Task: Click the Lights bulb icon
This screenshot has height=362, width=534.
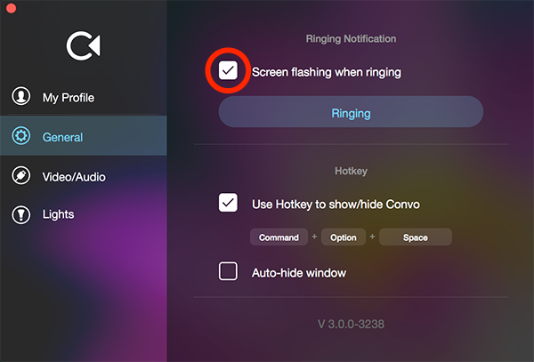Action: coord(20,214)
